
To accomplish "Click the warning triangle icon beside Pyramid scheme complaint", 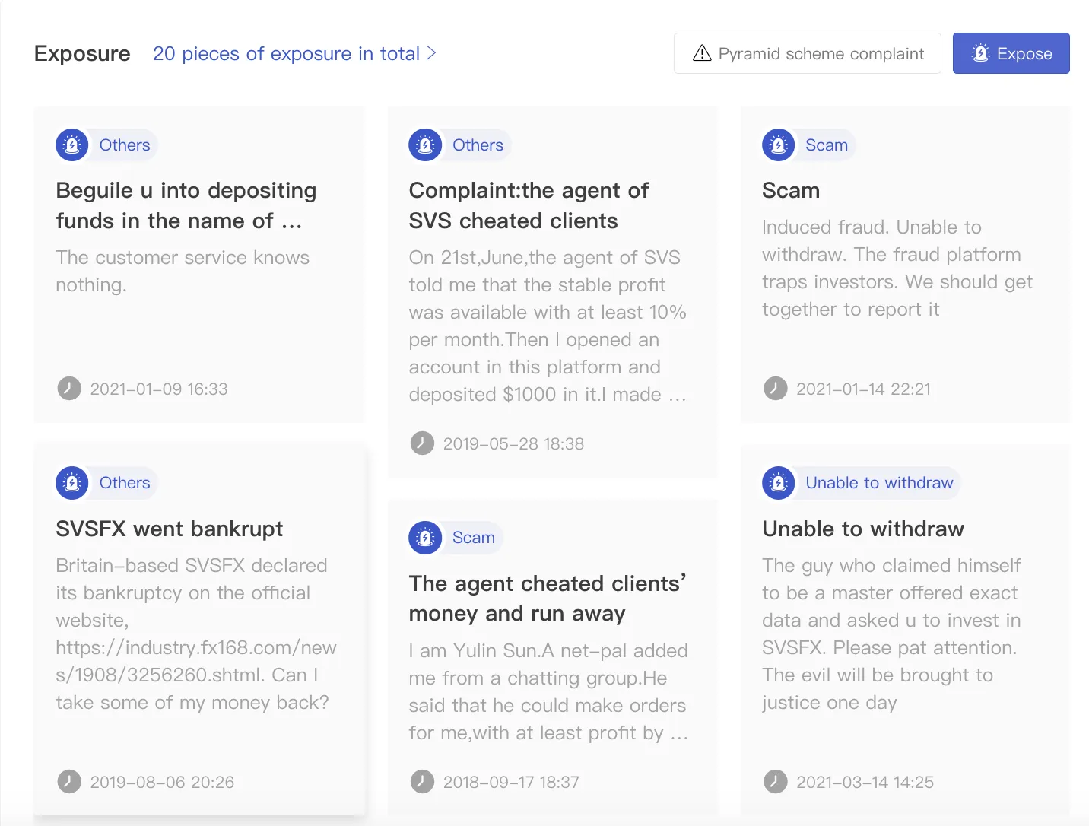I will click(x=702, y=53).
